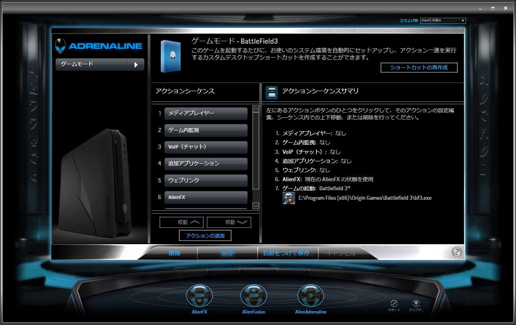Open the サポート support icon
This screenshot has height=325, width=516.
pyautogui.click(x=394, y=303)
